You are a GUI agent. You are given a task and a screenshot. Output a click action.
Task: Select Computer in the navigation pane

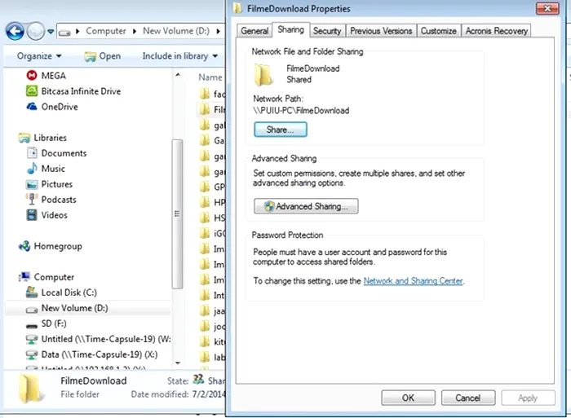(46, 277)
